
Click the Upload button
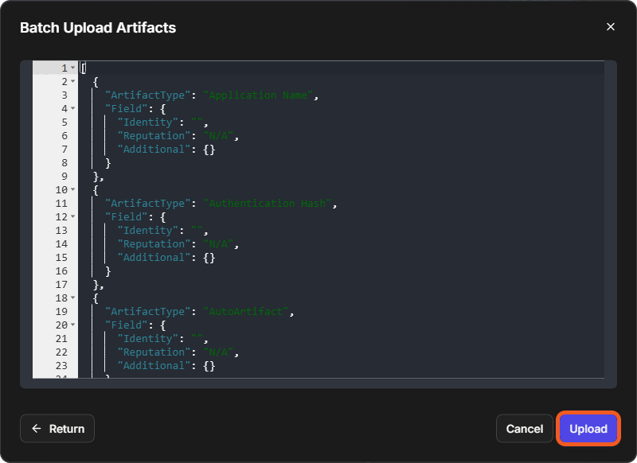pyautogui.click(x=588, y=429)
